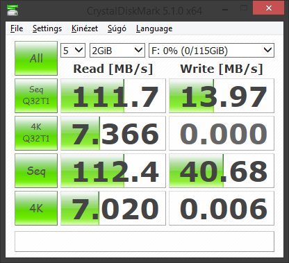Expand the 2GiB test size dropdown
Image resolution: width=289 pixels, height=263 pixels.
117,50
